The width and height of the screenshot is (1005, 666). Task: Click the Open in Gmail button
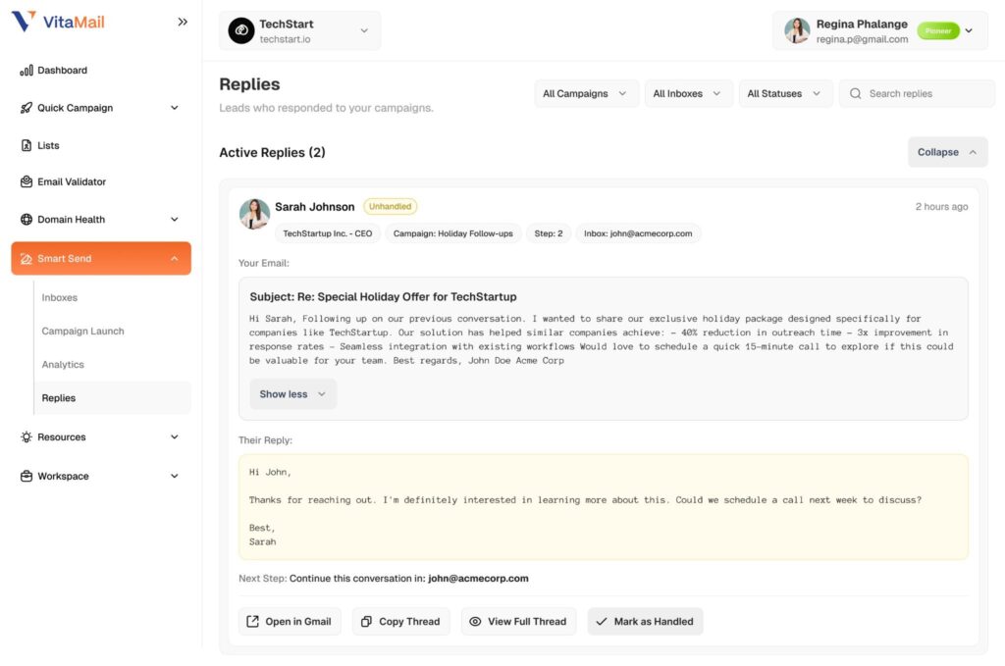point(290,621)
